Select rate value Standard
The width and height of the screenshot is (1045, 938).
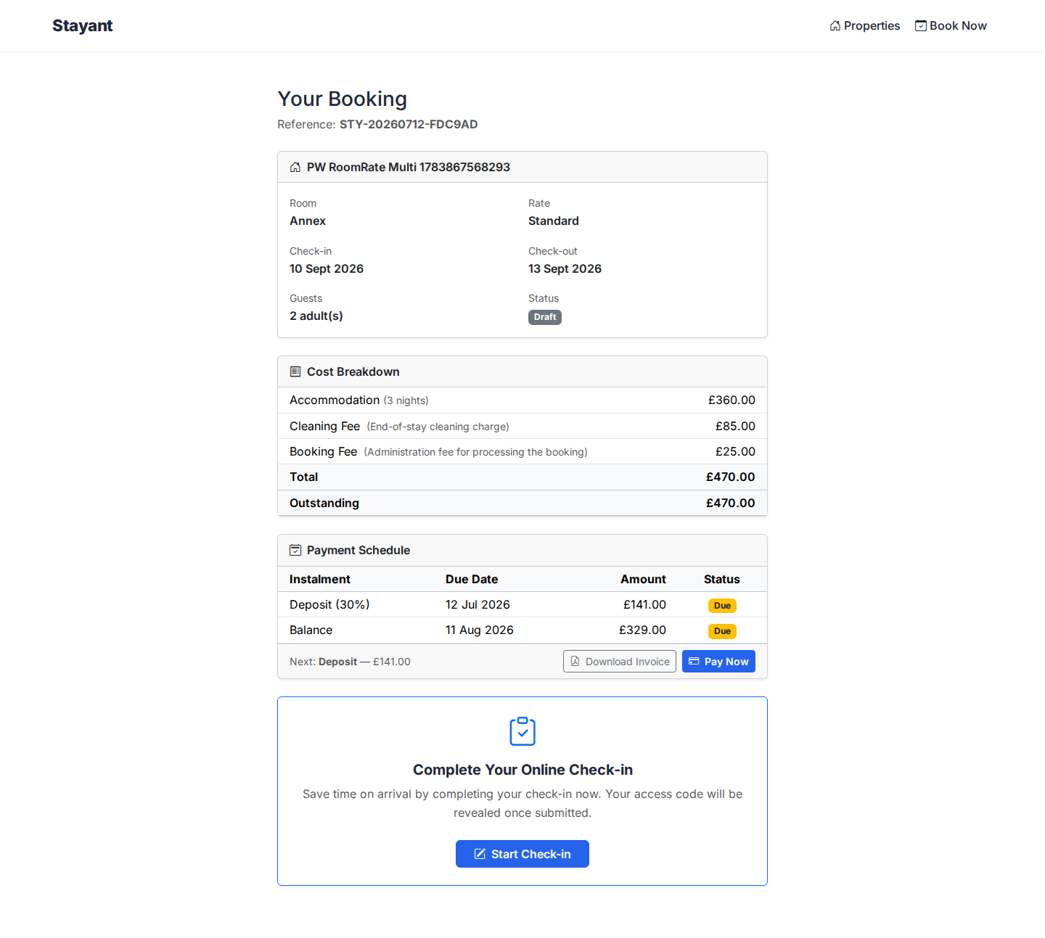tap(554, 221)
